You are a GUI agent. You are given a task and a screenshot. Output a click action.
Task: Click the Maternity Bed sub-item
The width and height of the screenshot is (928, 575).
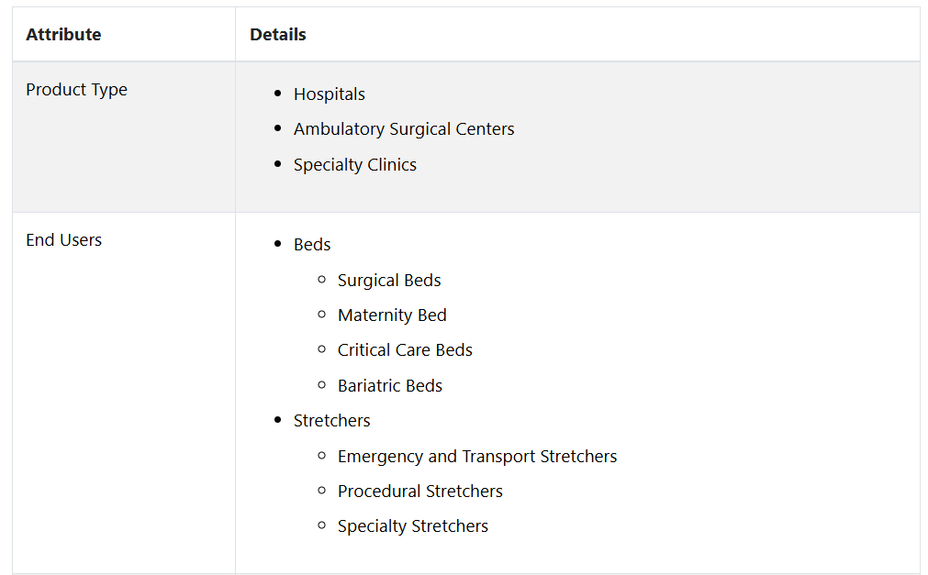(392, 315)
